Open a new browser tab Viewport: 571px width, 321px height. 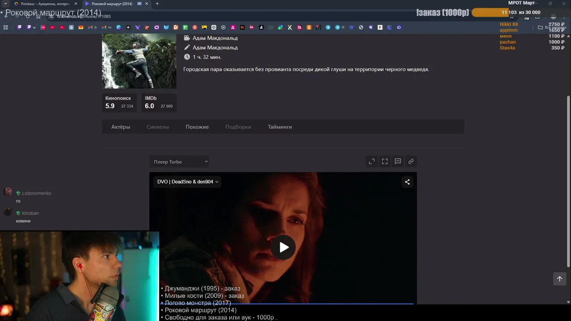[157, 4]
